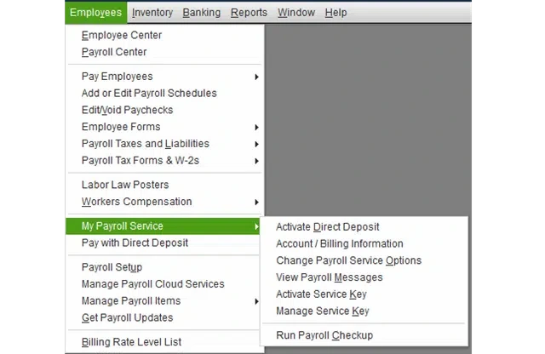Expand Pay Employees submenu arrow
This screenshot has width=545, height=354.
[x=256, y=77]
